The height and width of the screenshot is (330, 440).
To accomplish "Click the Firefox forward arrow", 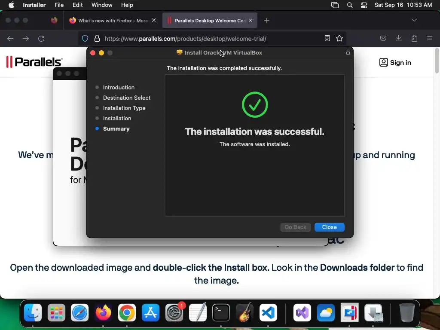I will [26, 38].
